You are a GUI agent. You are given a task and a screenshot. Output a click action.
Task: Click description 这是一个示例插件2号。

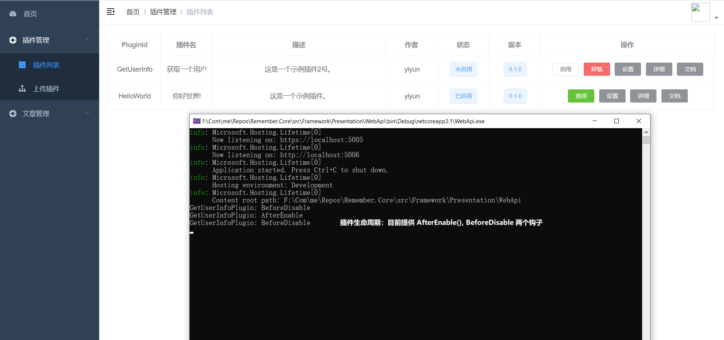pyautogui.click(x=299, y=69)
